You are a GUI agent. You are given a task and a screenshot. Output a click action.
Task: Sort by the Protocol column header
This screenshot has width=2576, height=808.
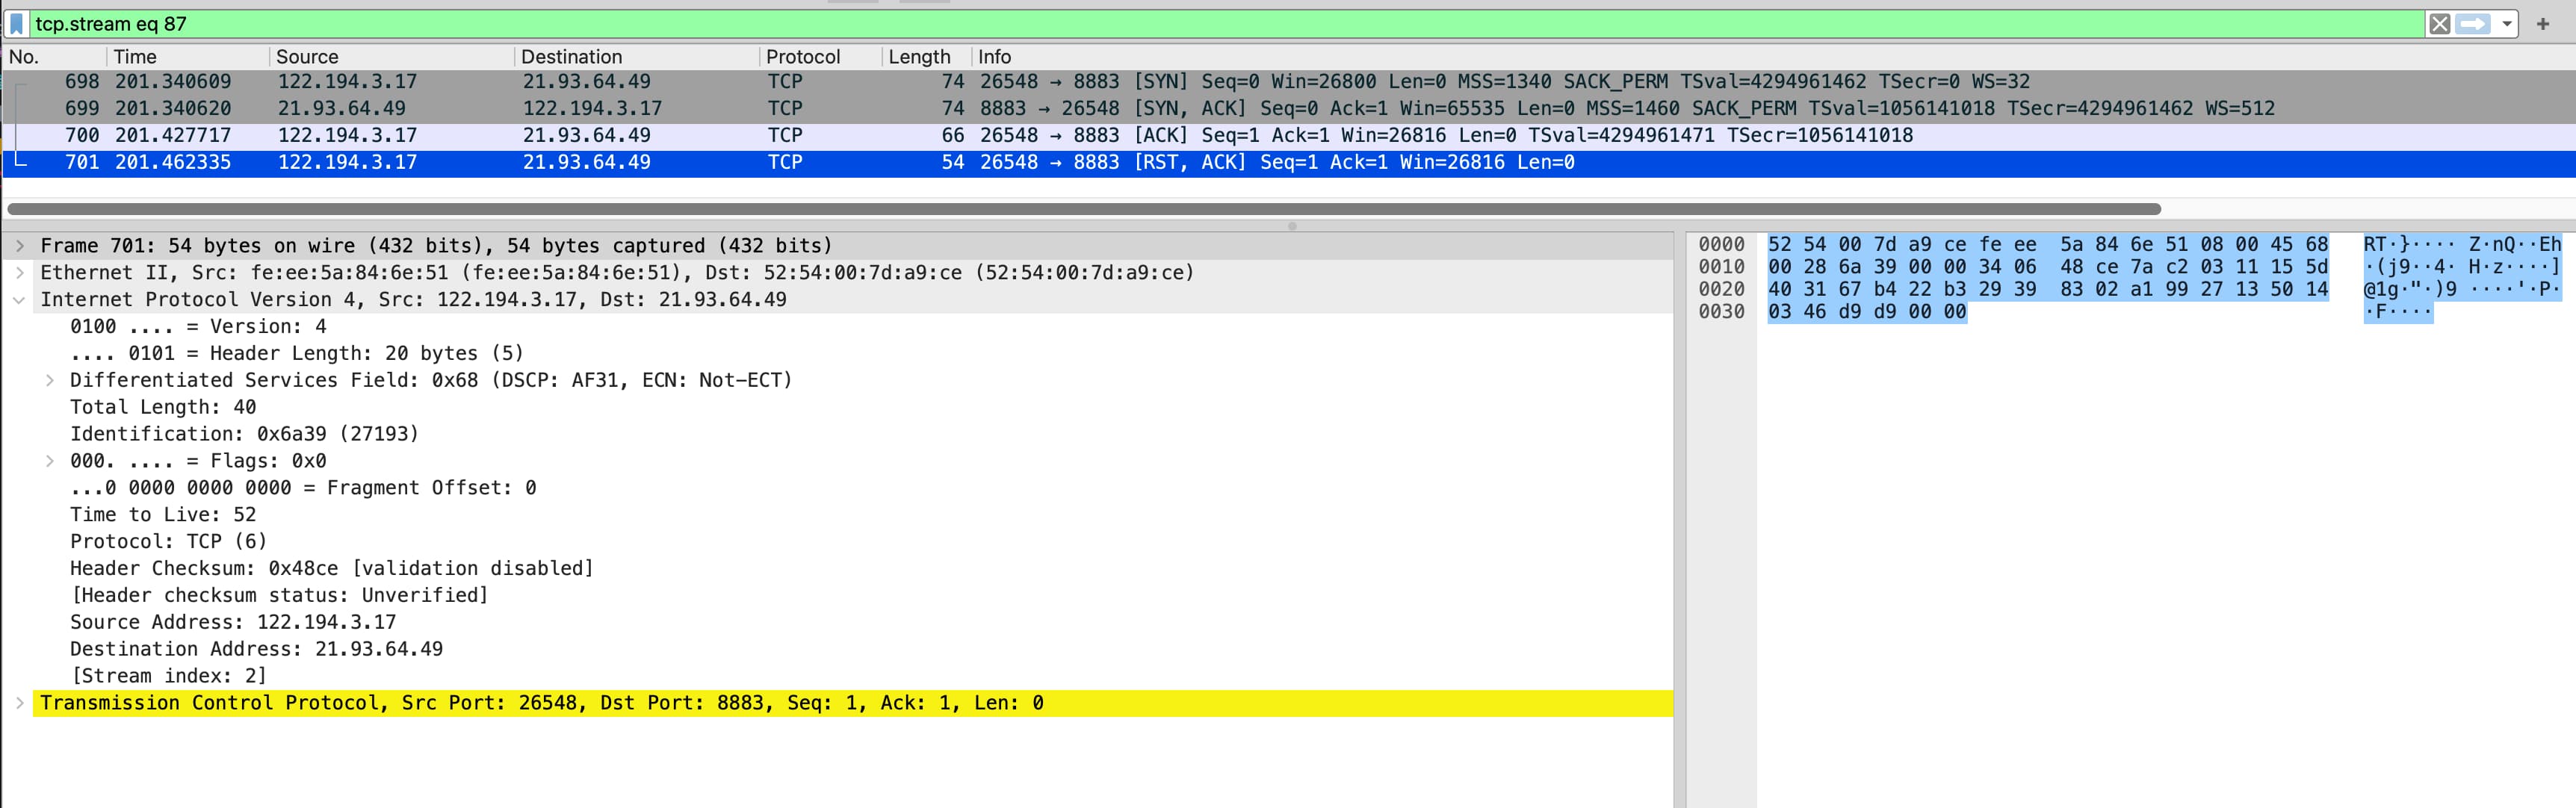802,57
